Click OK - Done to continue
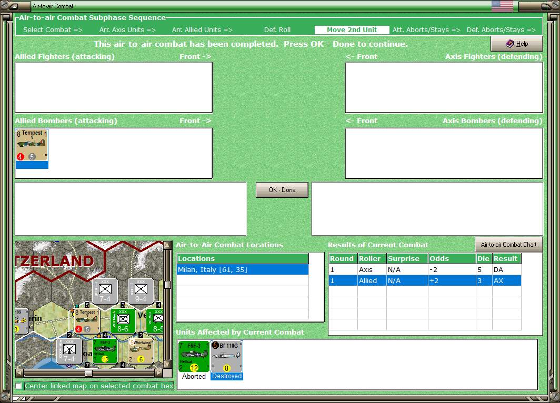This screenshot has height=403, width=560. click(282, 190)
